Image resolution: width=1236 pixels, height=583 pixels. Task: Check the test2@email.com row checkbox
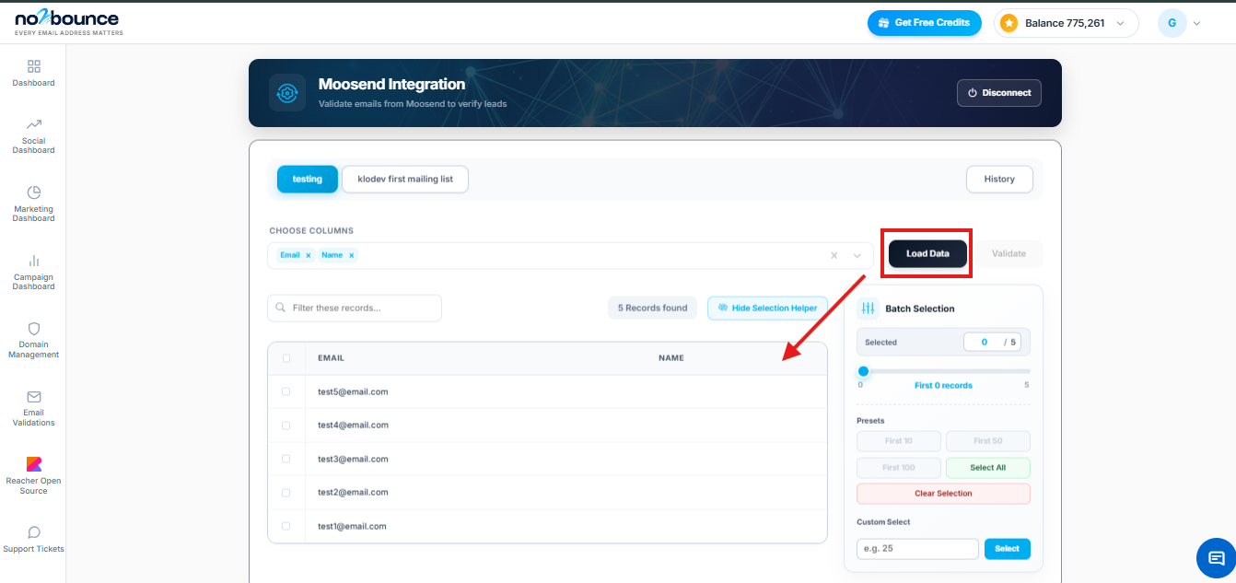tap(286, 493)
